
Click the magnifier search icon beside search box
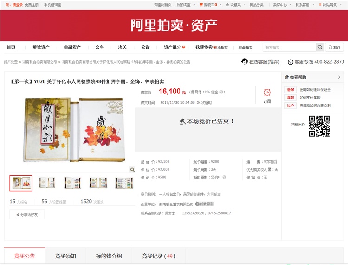tap(320, 47)
